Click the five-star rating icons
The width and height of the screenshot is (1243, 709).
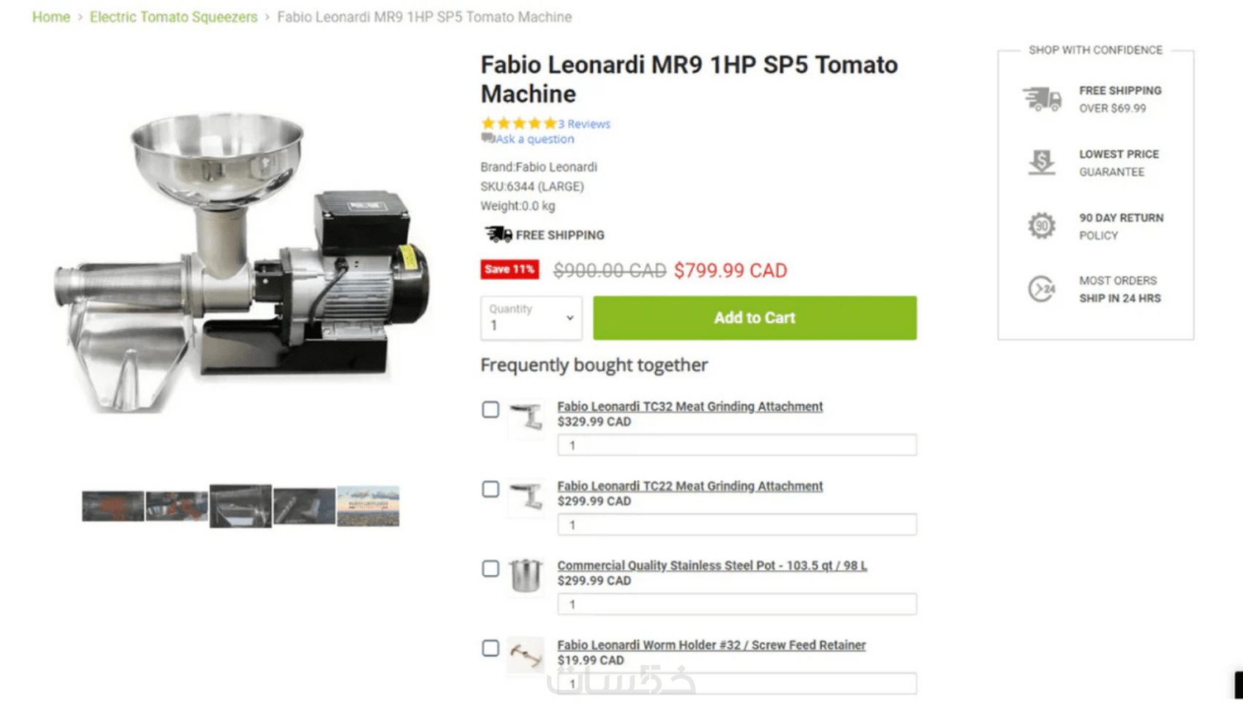518,124
